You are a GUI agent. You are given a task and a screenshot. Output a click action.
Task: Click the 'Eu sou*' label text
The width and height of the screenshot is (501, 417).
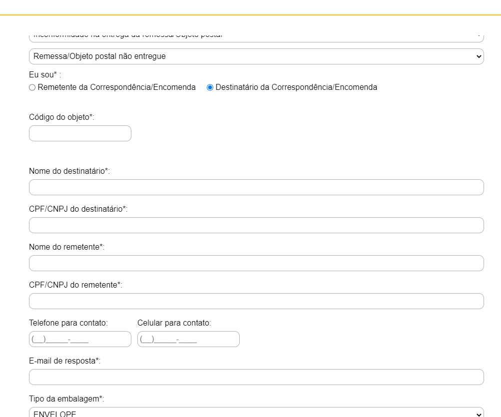(x=45, y=75)
